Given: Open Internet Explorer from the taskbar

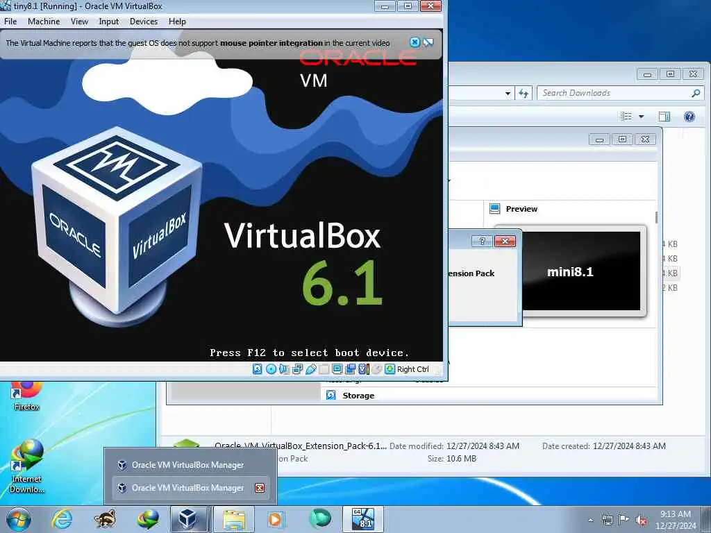Looking at the screenshot, I should (x=62, y=519).
